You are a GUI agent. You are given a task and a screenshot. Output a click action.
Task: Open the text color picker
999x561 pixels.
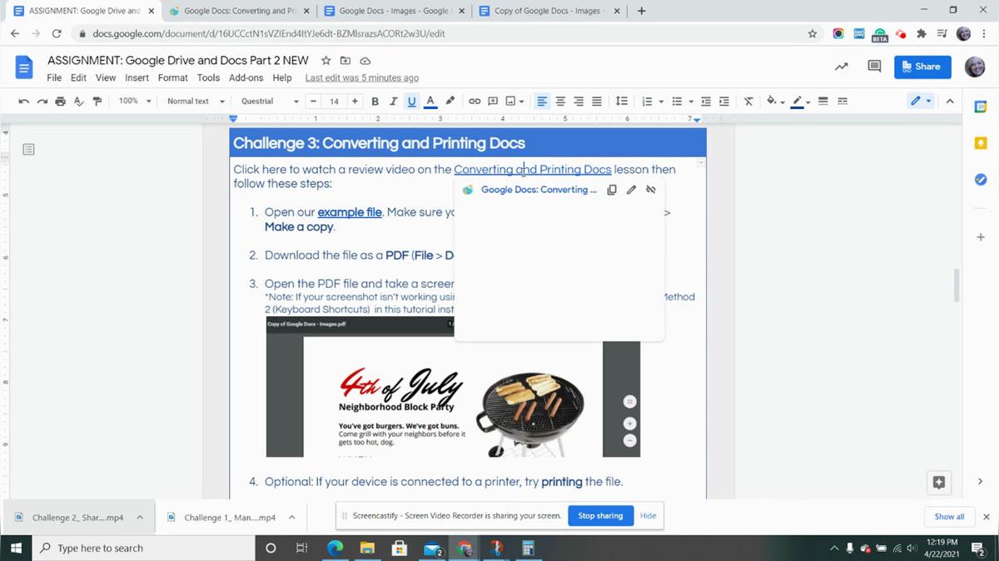[430, 102]
